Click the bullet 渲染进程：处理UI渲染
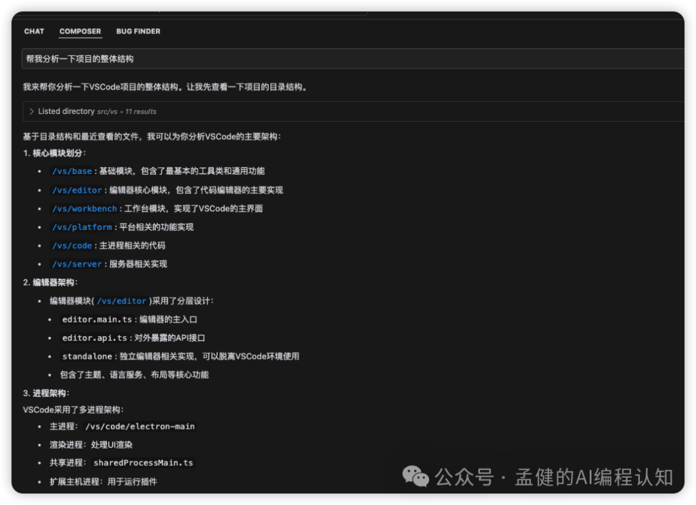Screen dimensions: 696x505 (91, 444)
